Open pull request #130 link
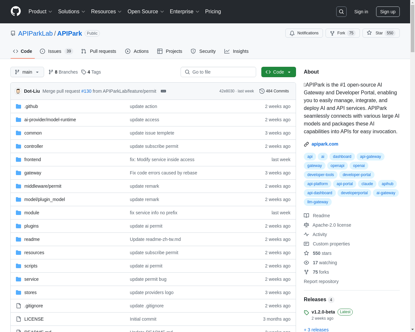Viewport: 415px width, 332px height. [86, 91]
